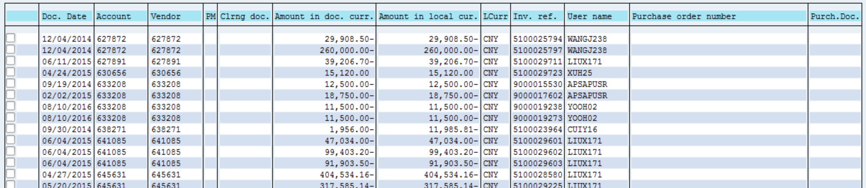Select the 630656 value in Vendor column
This screenshot has width=866, height=188.
pyautogui.click(x=166, y=73)
